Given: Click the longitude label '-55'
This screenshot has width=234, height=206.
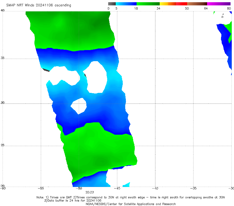Looking at the screenshot, I should pyautogui.click(x=41, y=188).
